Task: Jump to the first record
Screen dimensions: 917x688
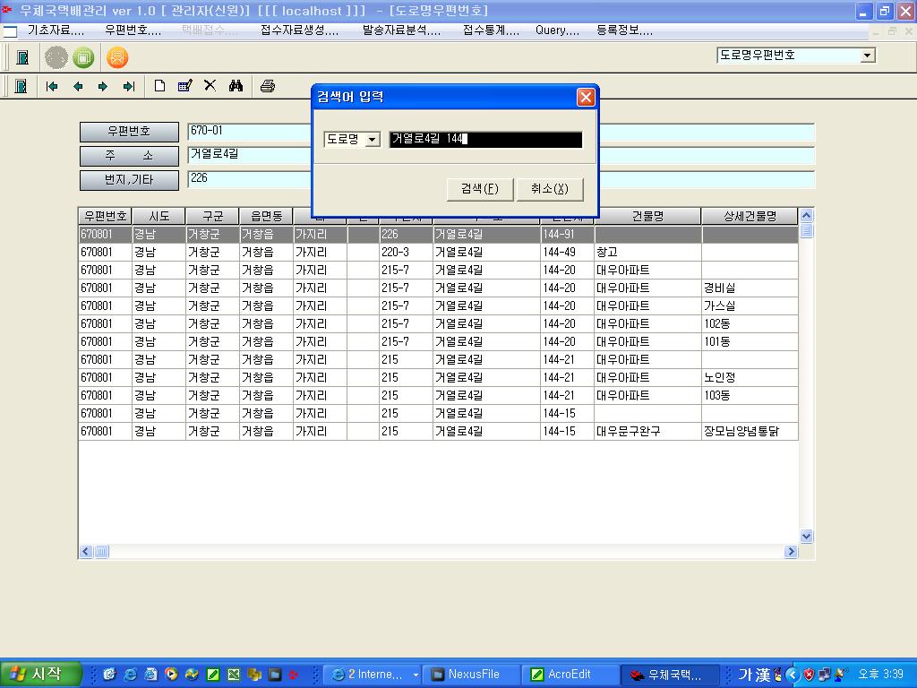Action: [x=51, y=87]
